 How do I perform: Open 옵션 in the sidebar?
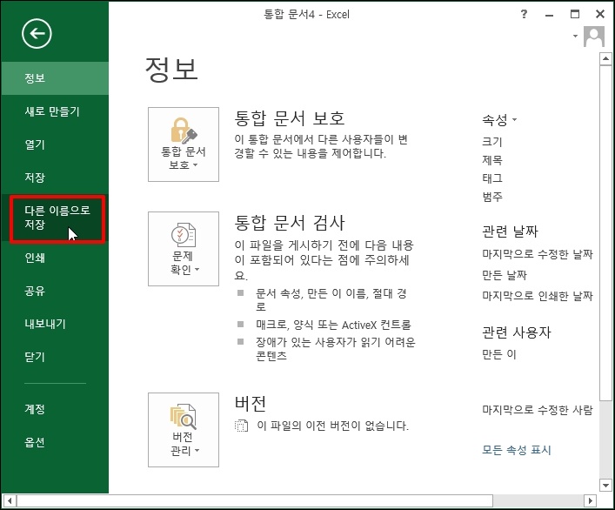click(x=55, y=442)
